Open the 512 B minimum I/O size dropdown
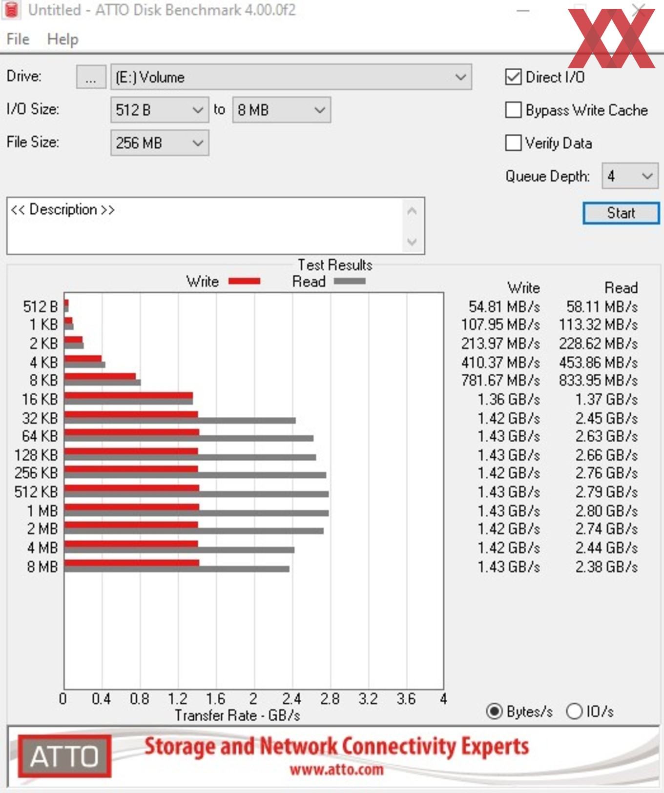Screen dimensions: 664x793 coord(160,110)
